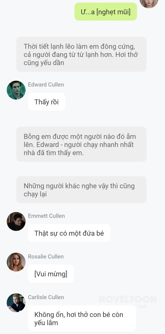Select the "Thấy rồi" message bubble

point(46,102)
